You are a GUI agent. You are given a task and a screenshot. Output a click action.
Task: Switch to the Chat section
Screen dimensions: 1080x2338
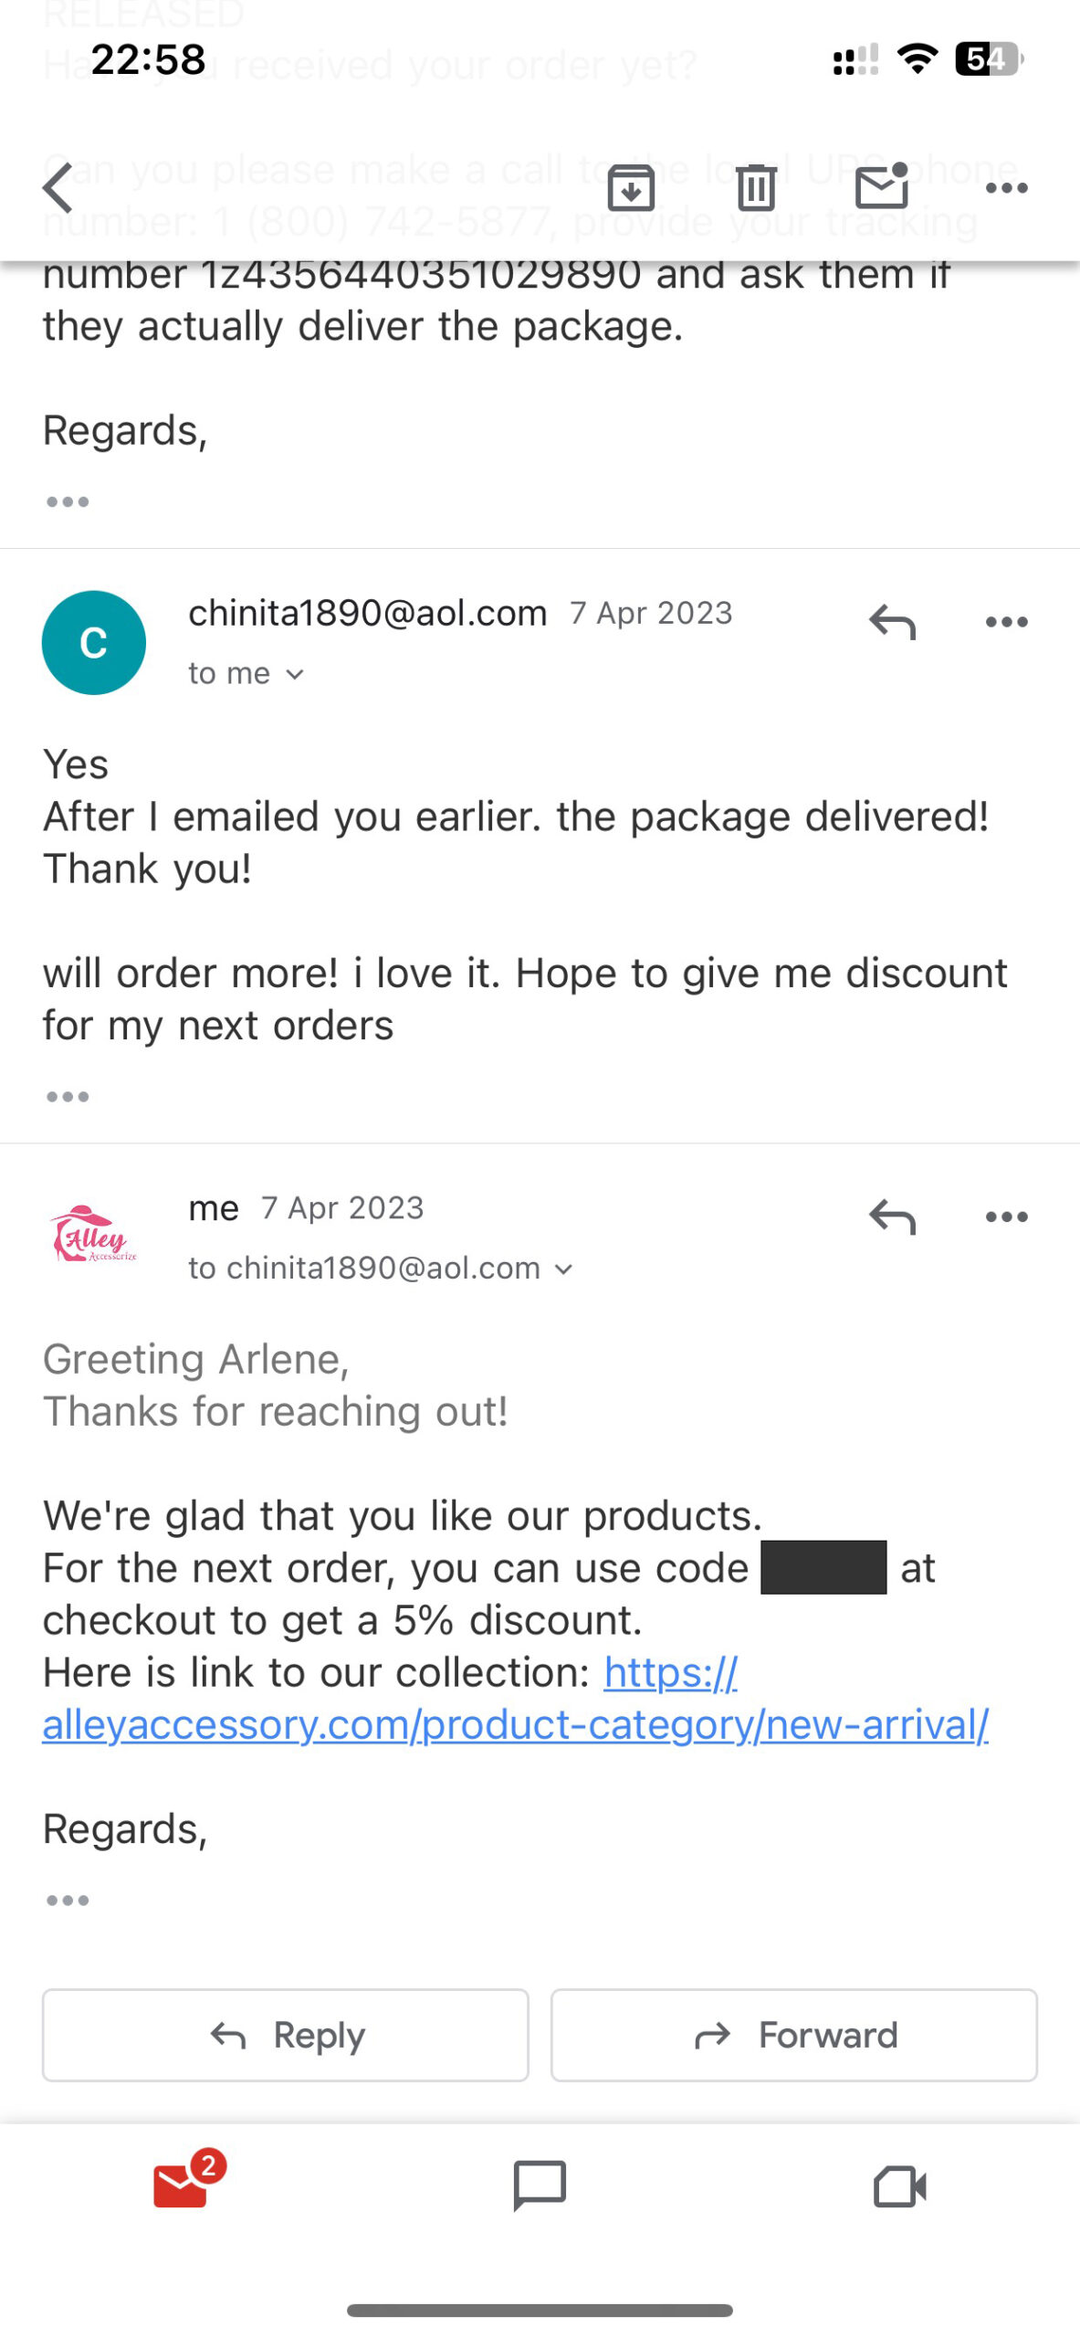(x=540, y=2186)
